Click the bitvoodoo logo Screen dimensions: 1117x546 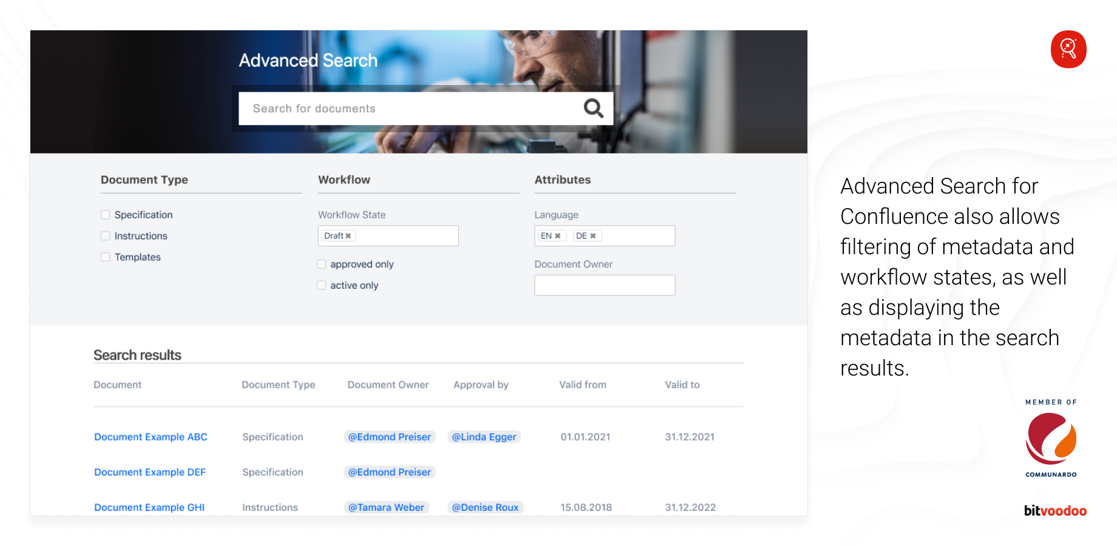tap(1055, 511)
